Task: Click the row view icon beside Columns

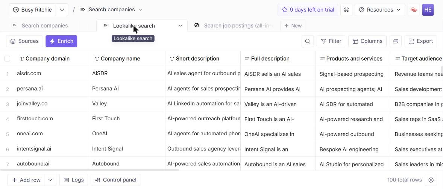Action: (x=396, y=41)
